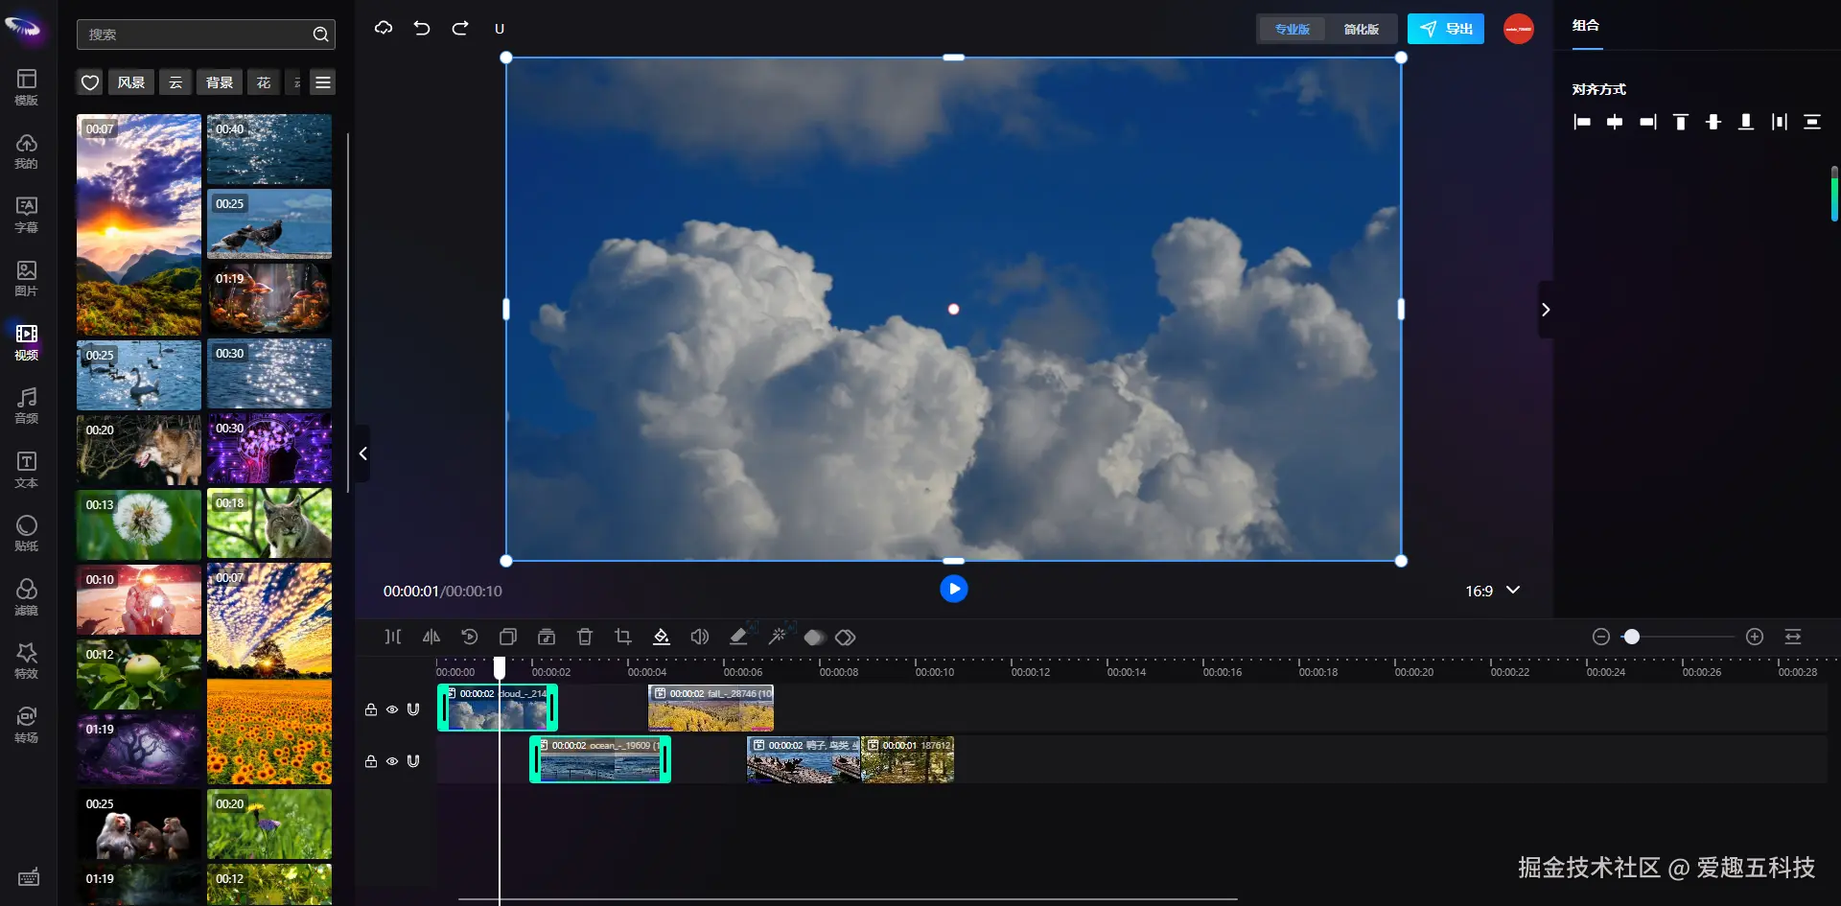This screenshot has height=906, width=1841.
Task: Toggle magnet snapping on first track
Action: pyautogui.click(x=413, y=709)
